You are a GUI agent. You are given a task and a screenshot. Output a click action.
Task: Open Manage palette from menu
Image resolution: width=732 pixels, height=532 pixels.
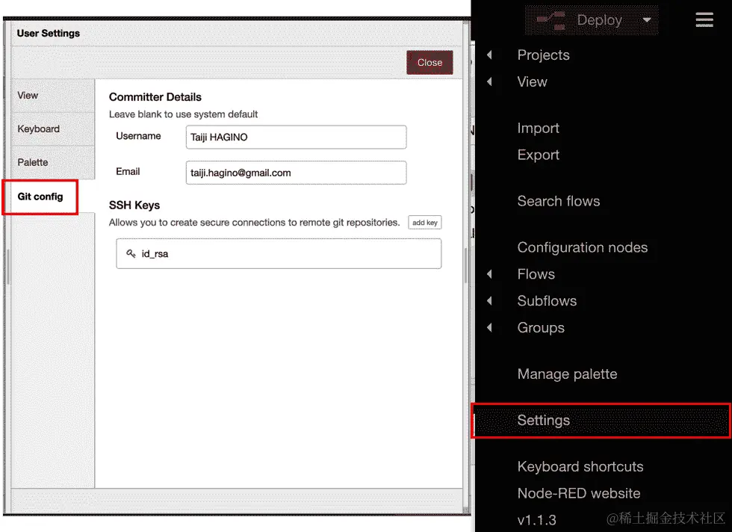[567, 374]
